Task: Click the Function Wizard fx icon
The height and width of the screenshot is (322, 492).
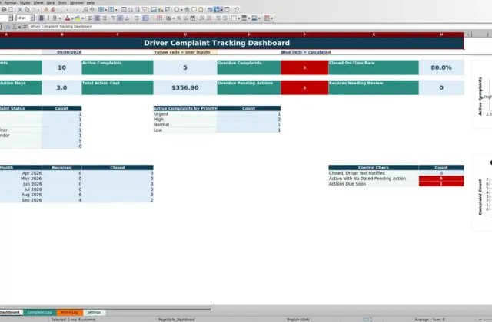Action: [x=8, y=27]
